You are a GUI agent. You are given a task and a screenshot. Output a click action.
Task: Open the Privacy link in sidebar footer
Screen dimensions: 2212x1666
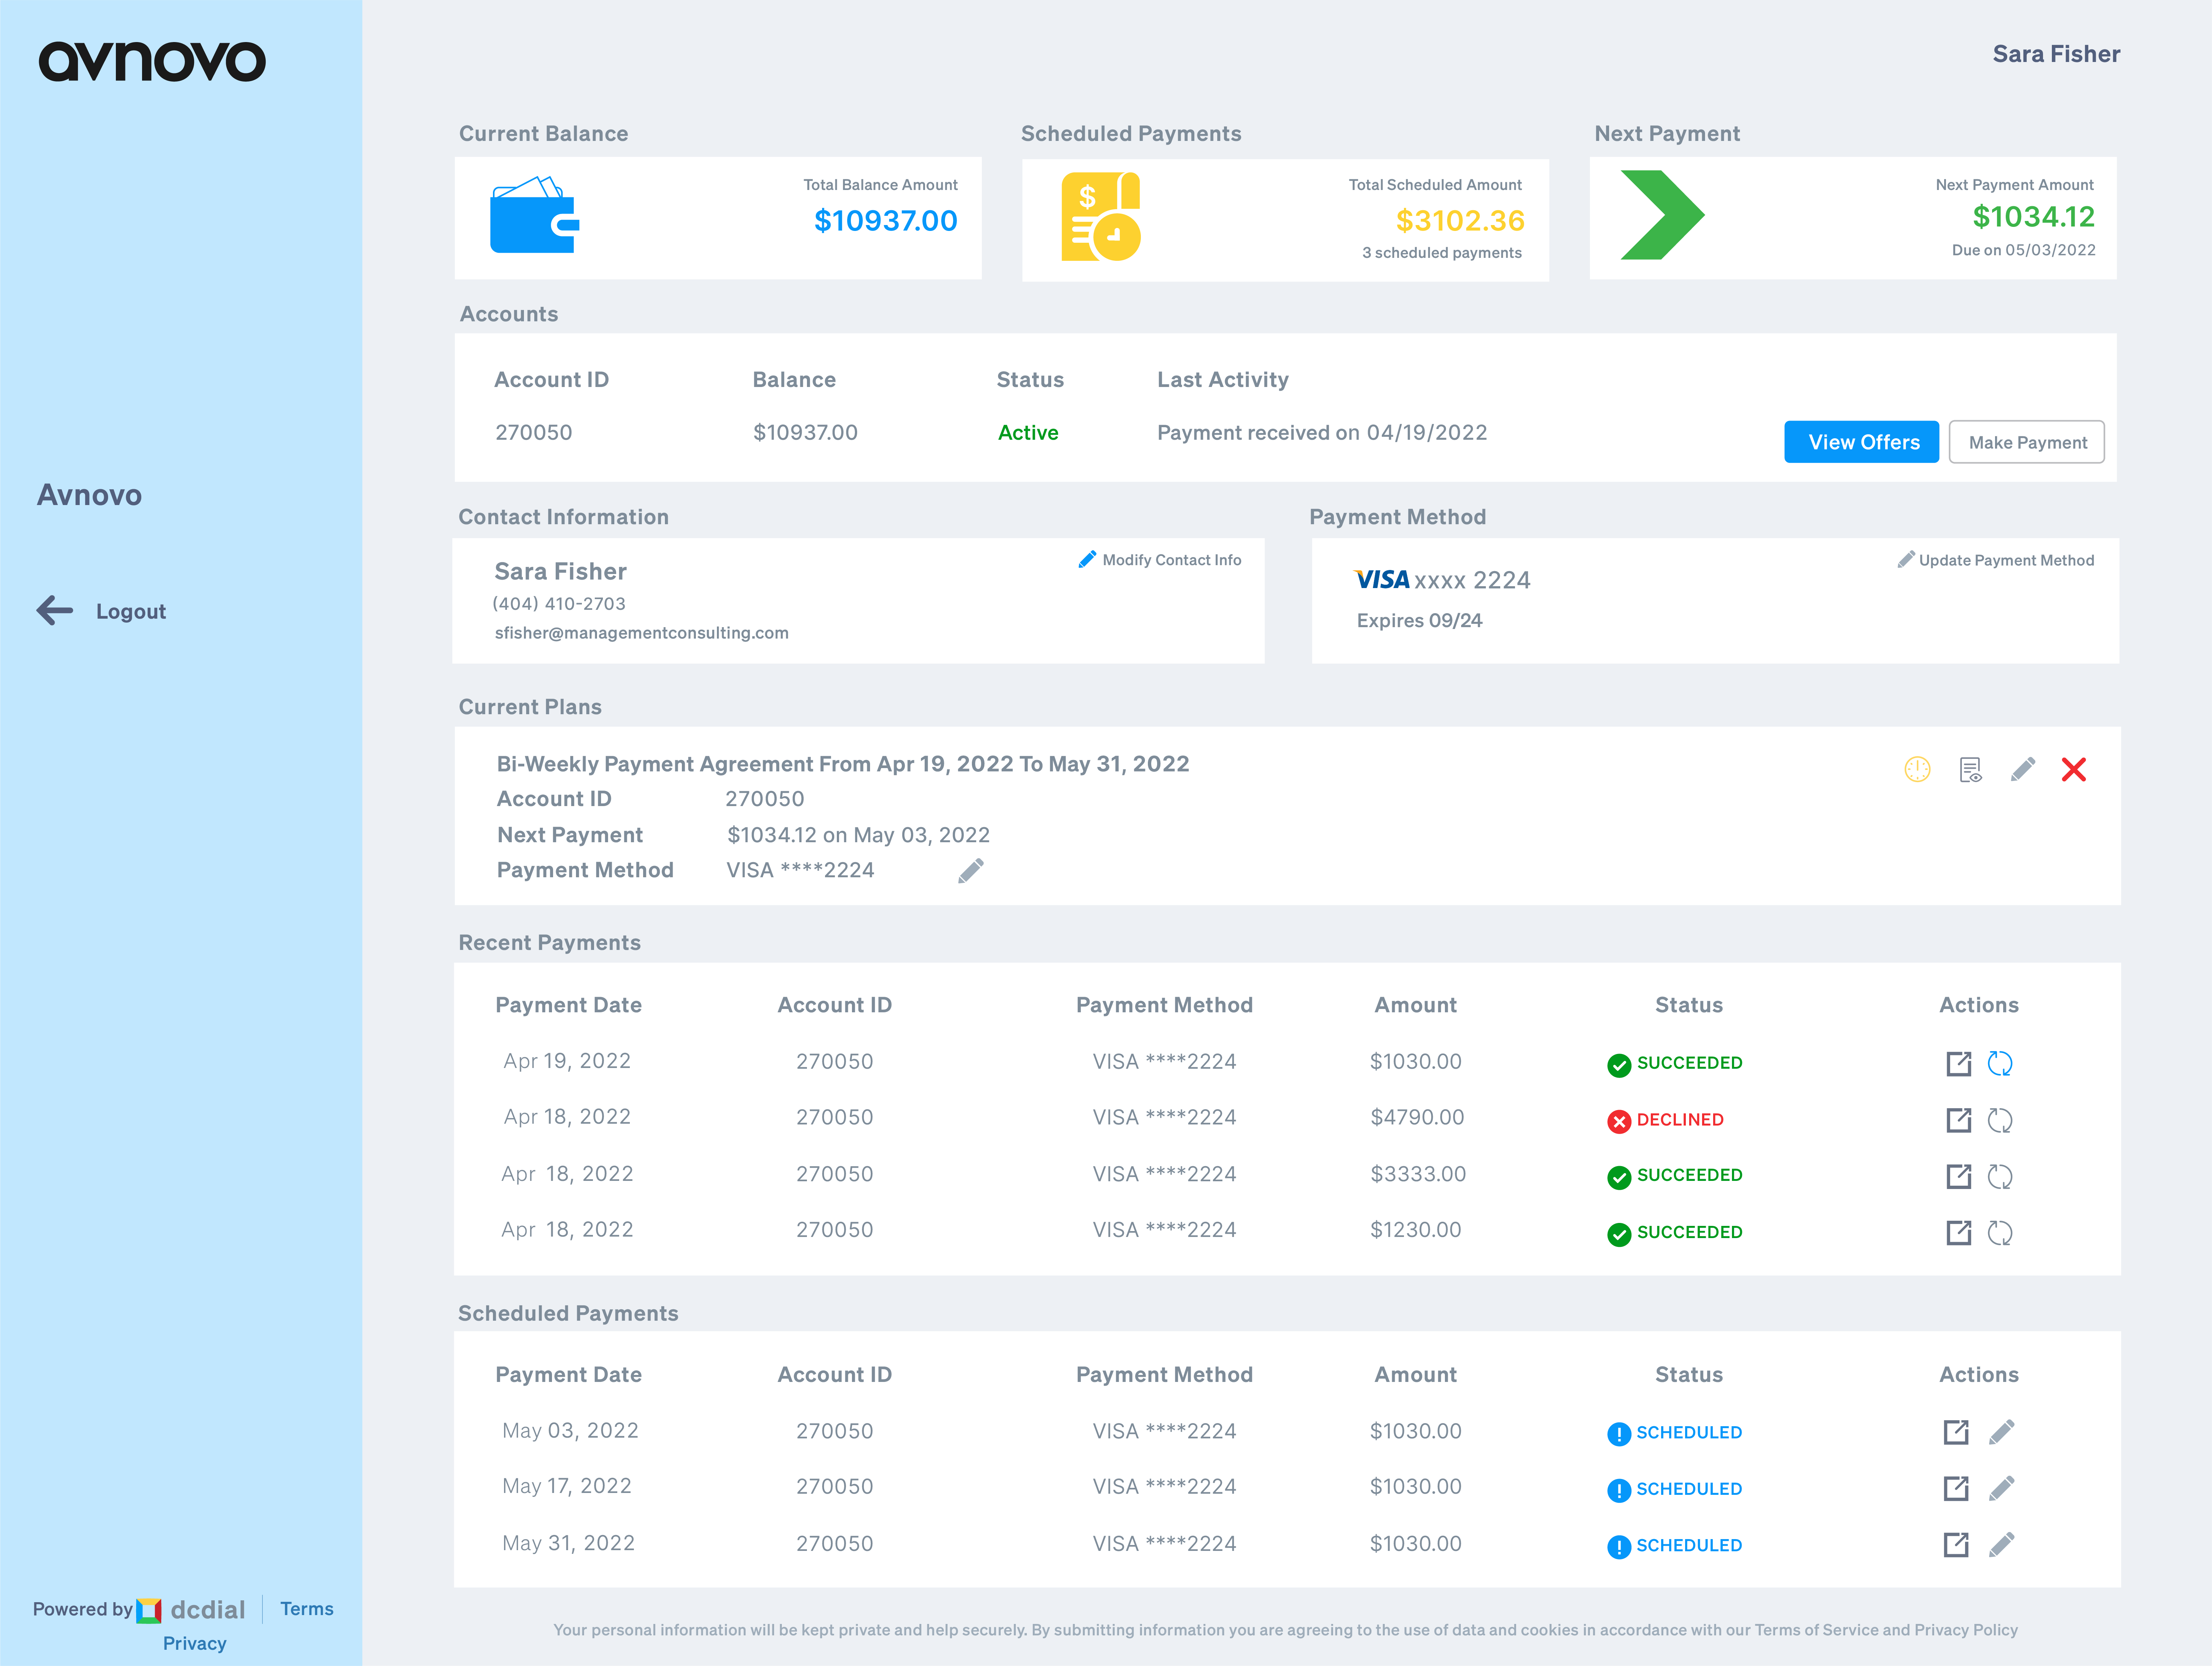pos(194,1643)
